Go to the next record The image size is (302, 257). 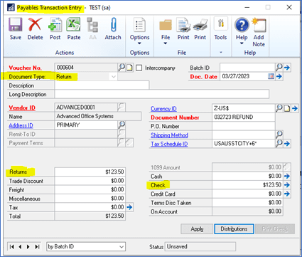pos(28,247)
